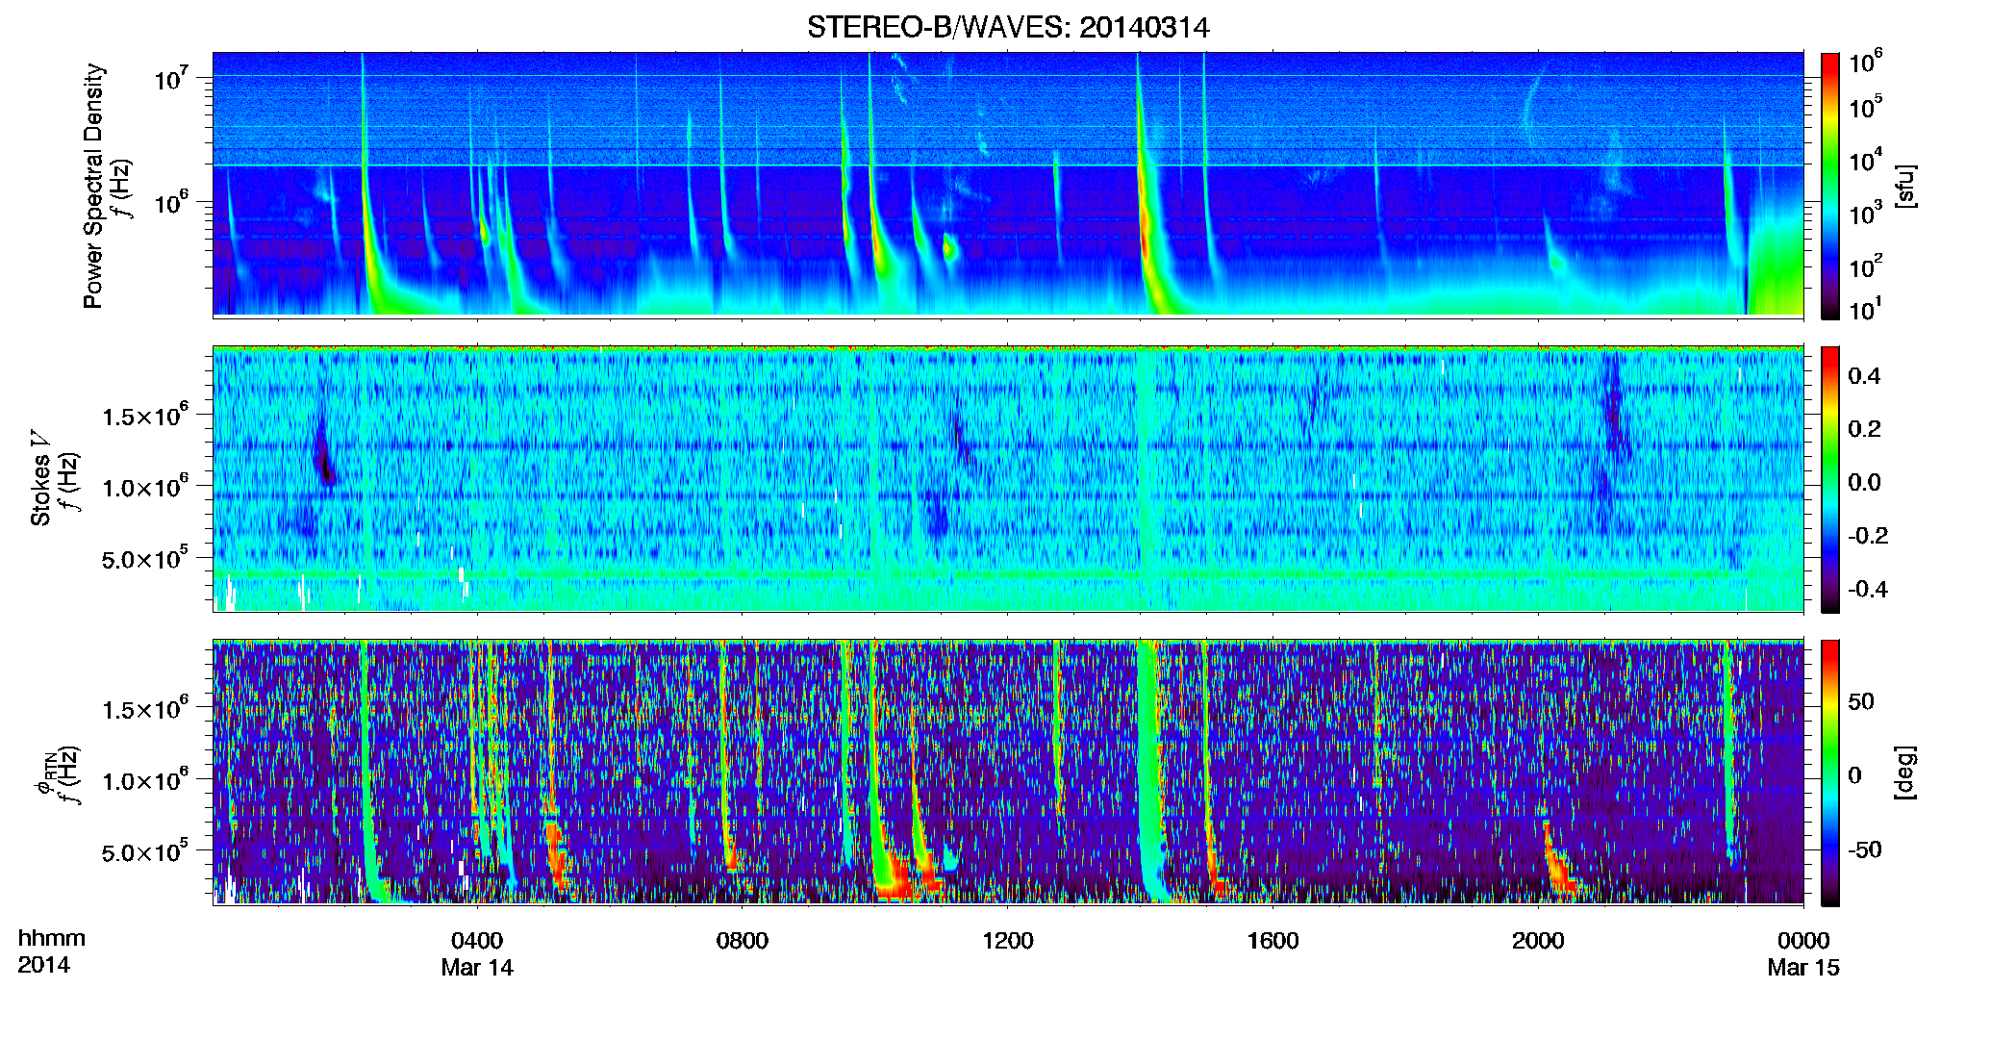Click the 0.4 tick on Stokes V colorbar

coord(1864,376)
